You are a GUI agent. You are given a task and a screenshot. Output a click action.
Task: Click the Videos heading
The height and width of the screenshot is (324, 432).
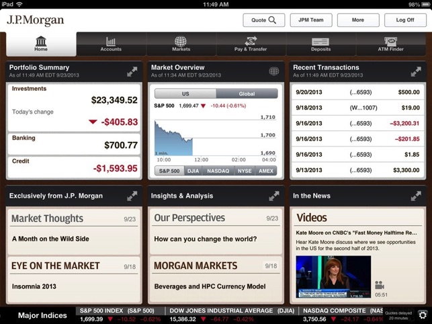(312, 218)
